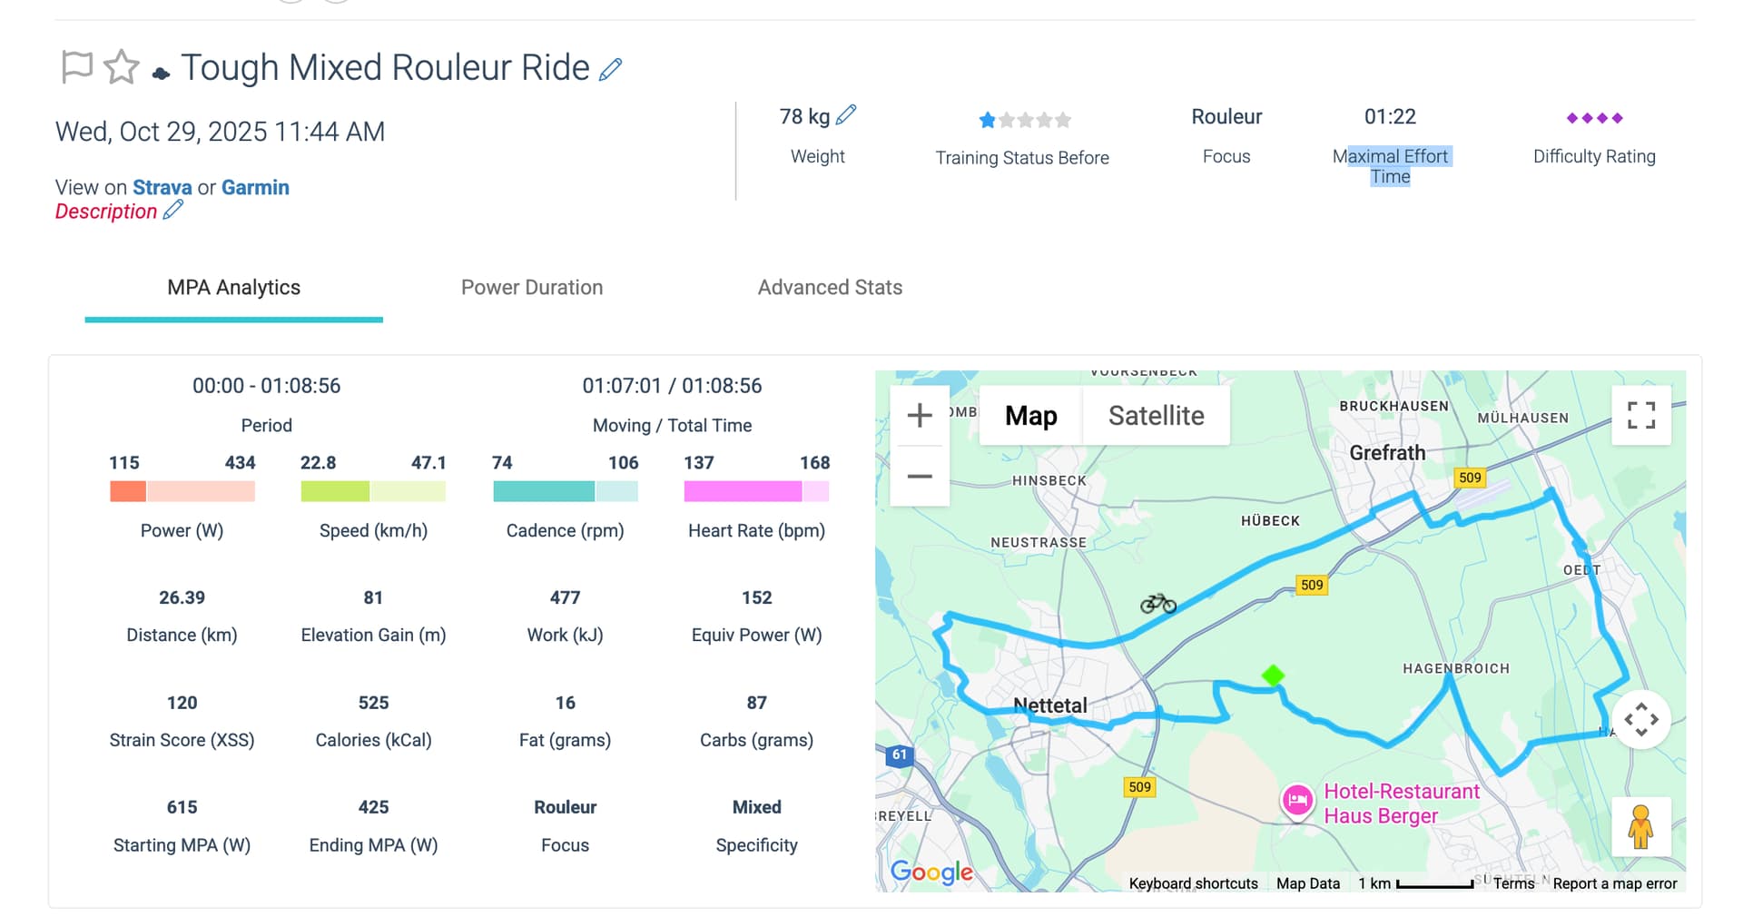Open the Advanced Stats tab

tap(830, 287)
